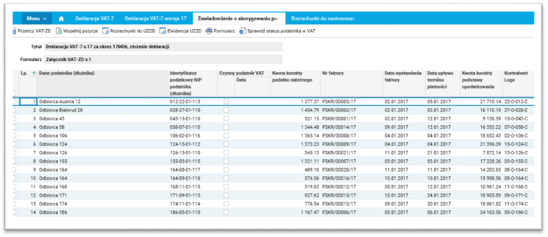
Task: Toggle VAT checkbox for Odbiorca 124
Action: point(226,144)
